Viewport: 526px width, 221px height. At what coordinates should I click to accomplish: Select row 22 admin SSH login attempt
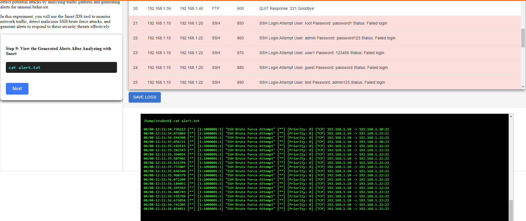(327, 38)
